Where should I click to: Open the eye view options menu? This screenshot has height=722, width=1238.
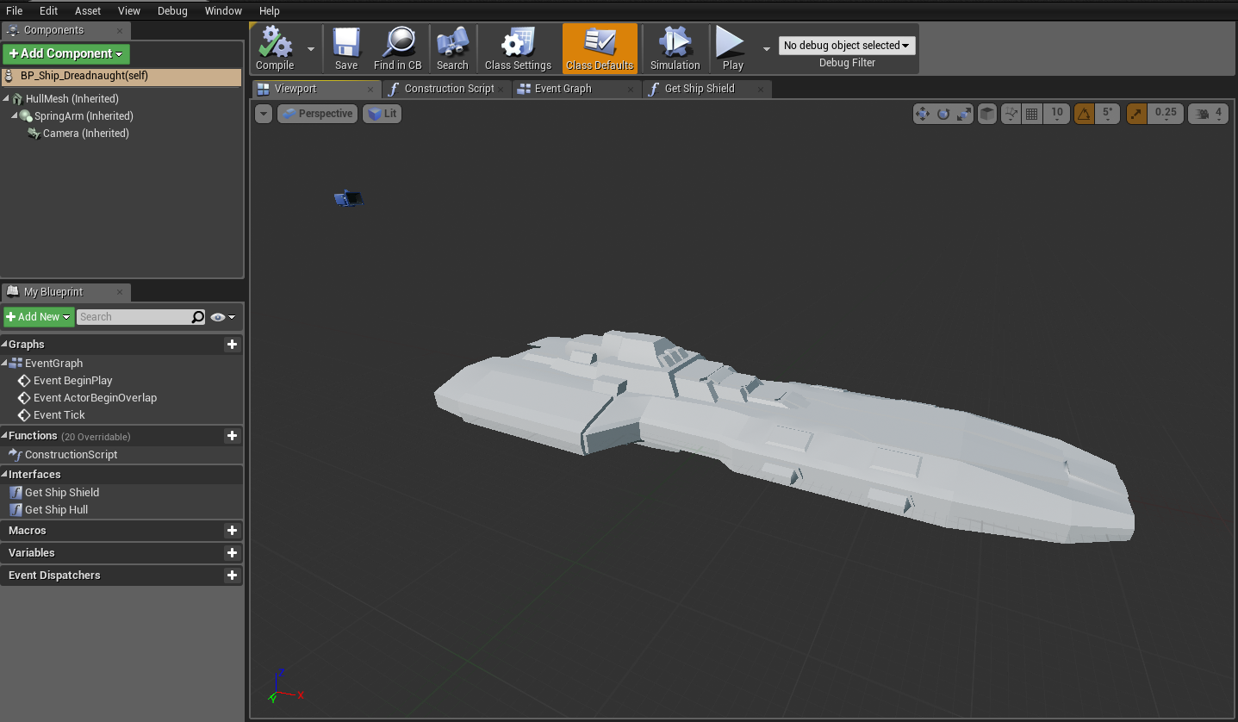pyautogui.click(x=223, y=317)
